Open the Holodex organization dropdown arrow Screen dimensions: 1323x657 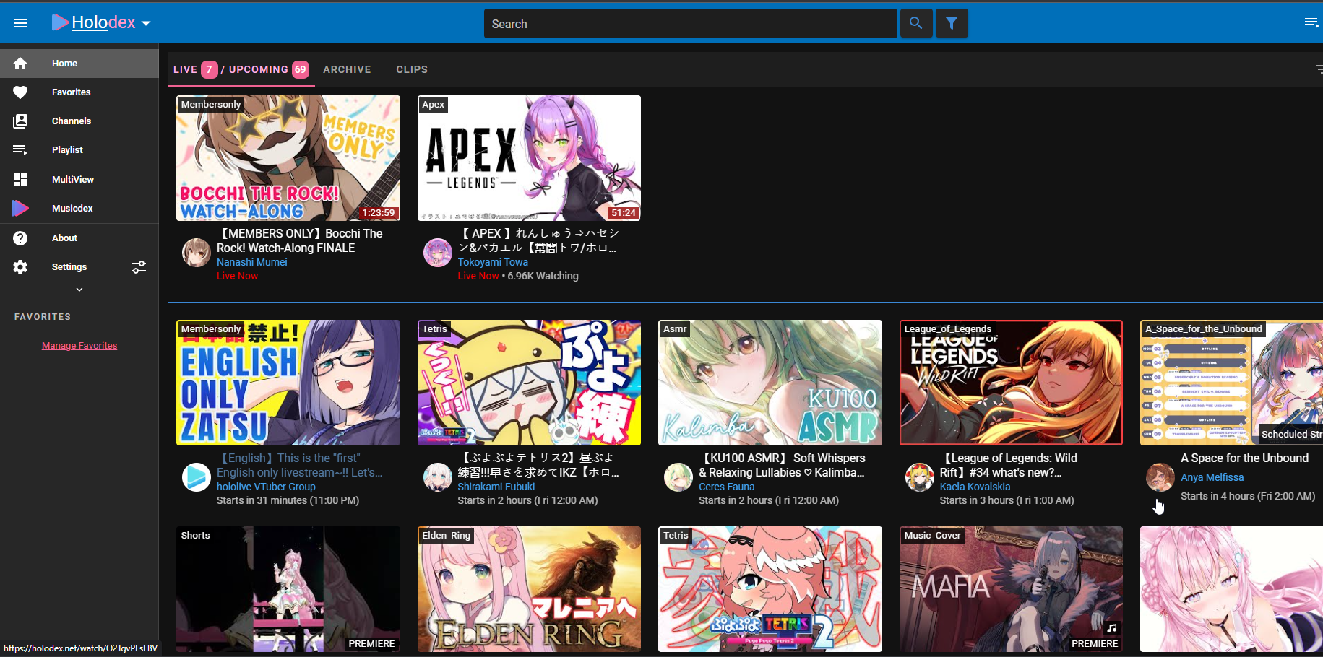pos(146,24)
